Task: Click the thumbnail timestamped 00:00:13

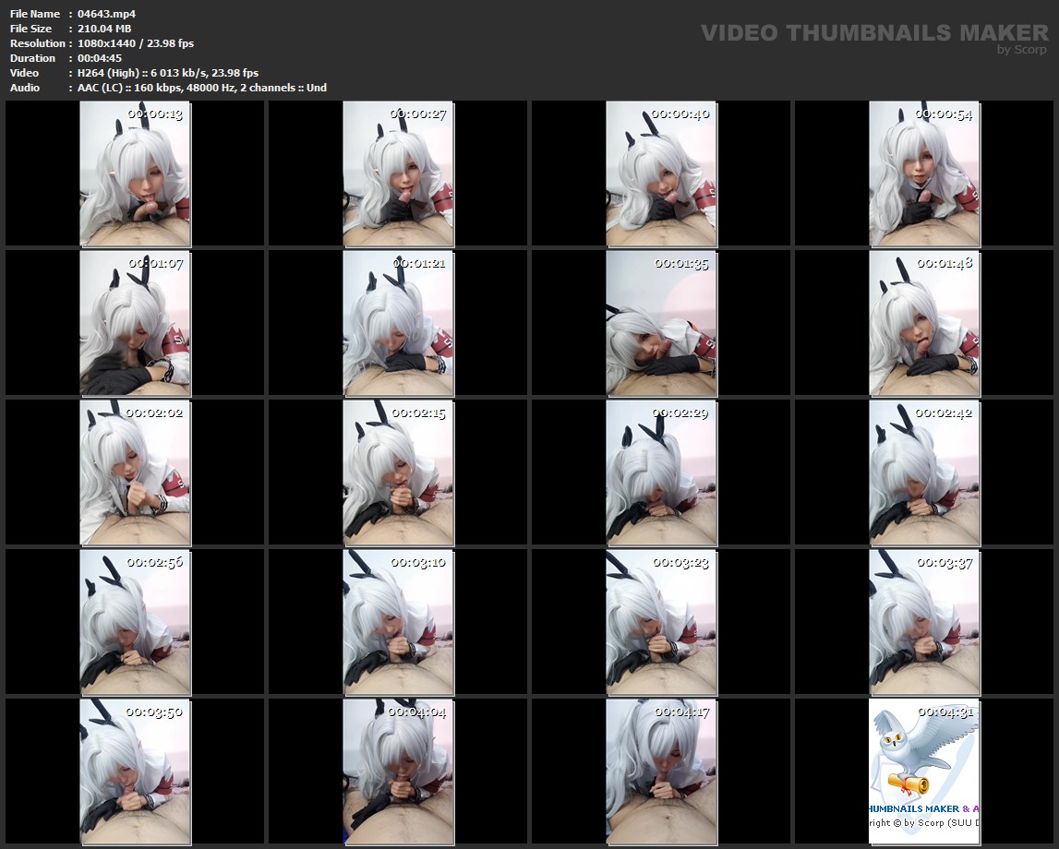Action: tap(135, 173)
